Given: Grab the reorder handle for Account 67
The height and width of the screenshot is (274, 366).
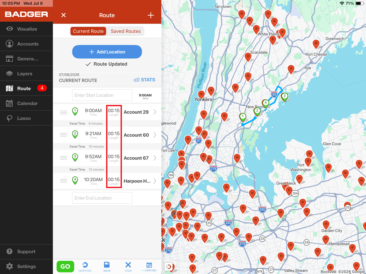Looking at the screenshot, I should [x=64, y=158].
